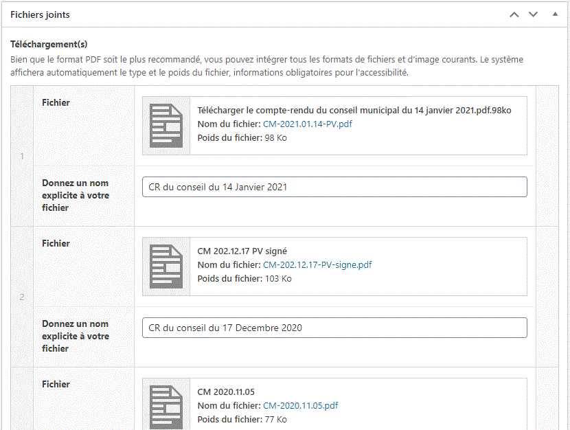570x430 pixels.
Task: Focus the field containing 17 Decembre 2020 name
Action: (x=334, y=328)
